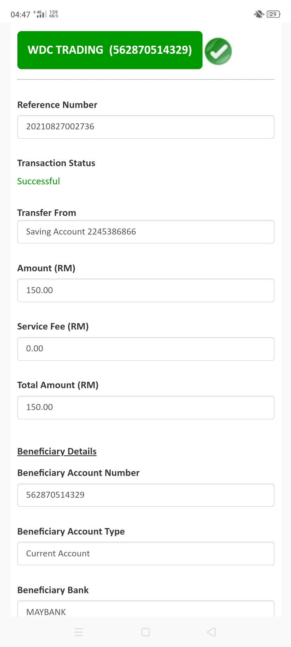The width and height of the screenshot is (291, 647).
Task: Select the Beneficiary Account Number field
Action: click(x=146, y=495)
